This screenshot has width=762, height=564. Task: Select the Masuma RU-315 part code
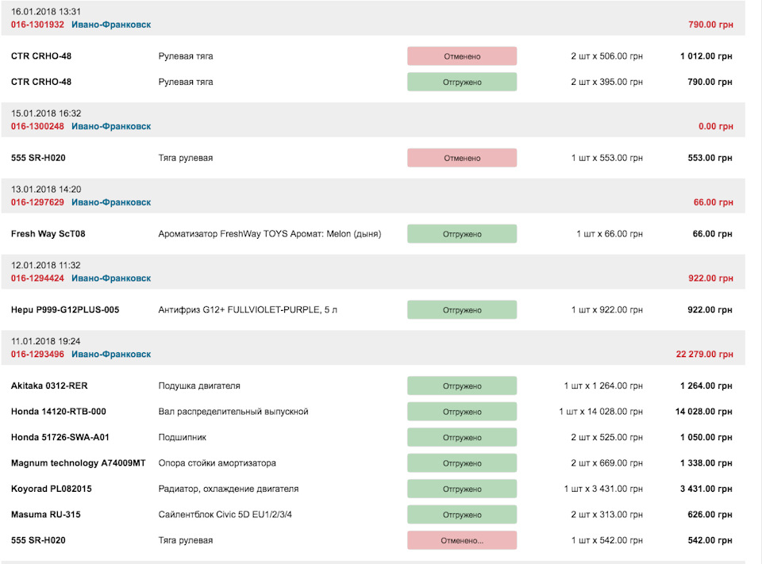tap(45, 515)
